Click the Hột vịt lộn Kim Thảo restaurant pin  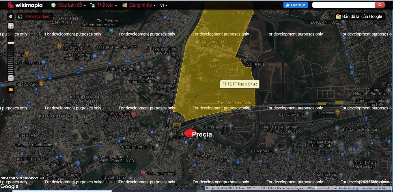click(x=59, y=46)
